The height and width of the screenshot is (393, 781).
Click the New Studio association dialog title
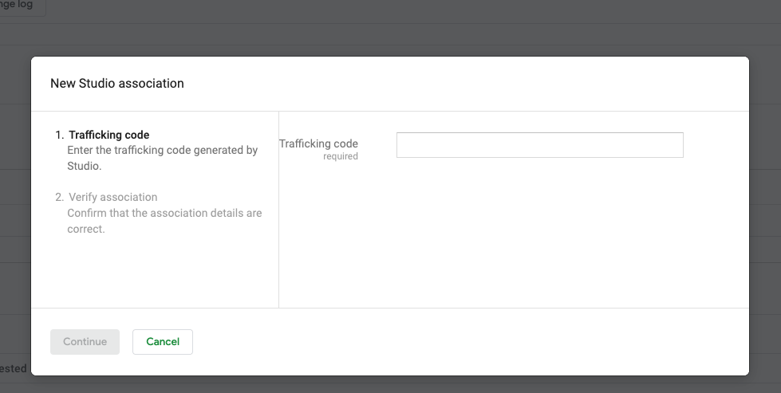pyautogui.click(x=117, y=83)
